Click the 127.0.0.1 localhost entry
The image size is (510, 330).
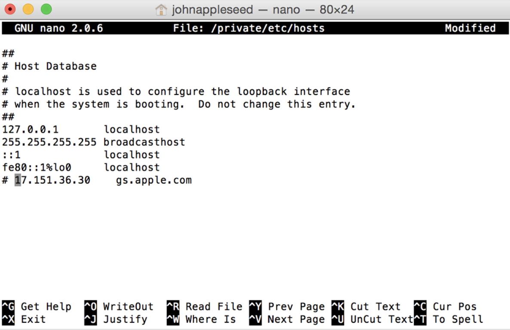point(82,129)
